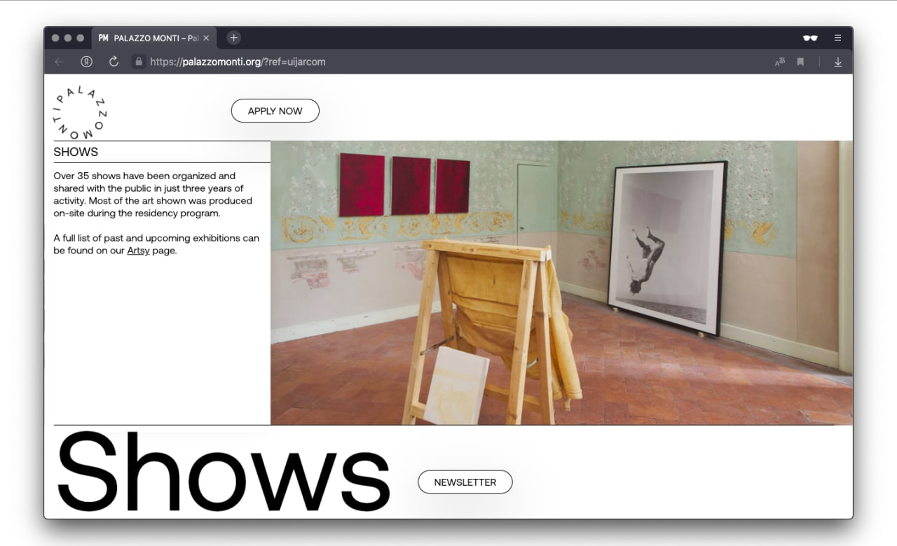Click the exhibition room photograph

click(561, 283)
